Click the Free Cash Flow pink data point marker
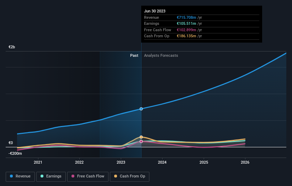 [x=141, y=142]
